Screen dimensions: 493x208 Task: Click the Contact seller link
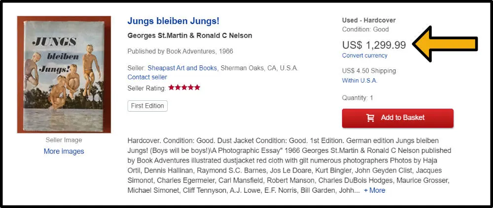[147, 77]
